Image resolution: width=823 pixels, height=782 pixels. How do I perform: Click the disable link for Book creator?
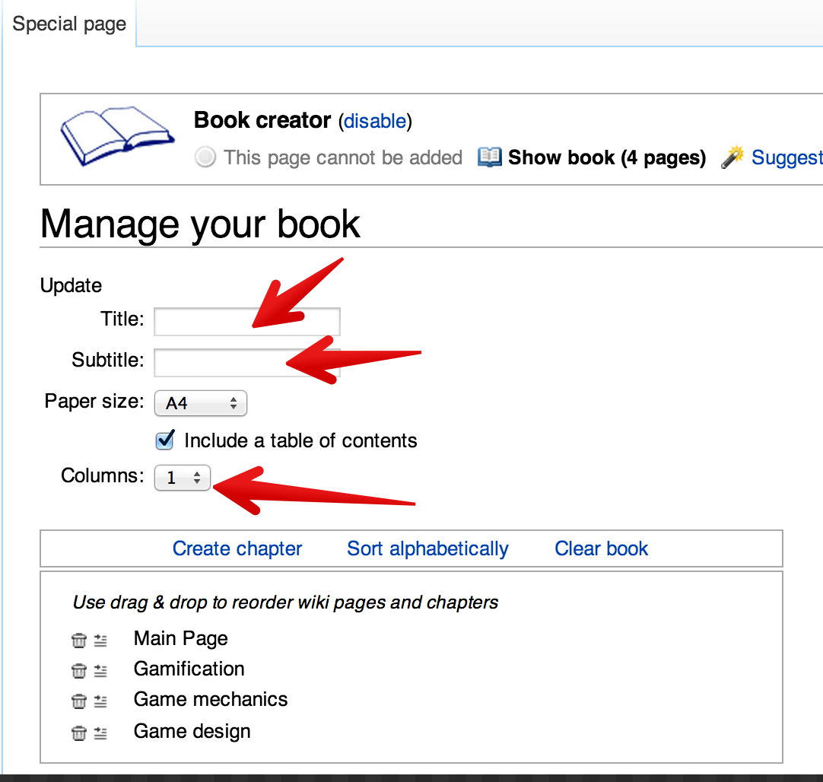click(375, 121)
